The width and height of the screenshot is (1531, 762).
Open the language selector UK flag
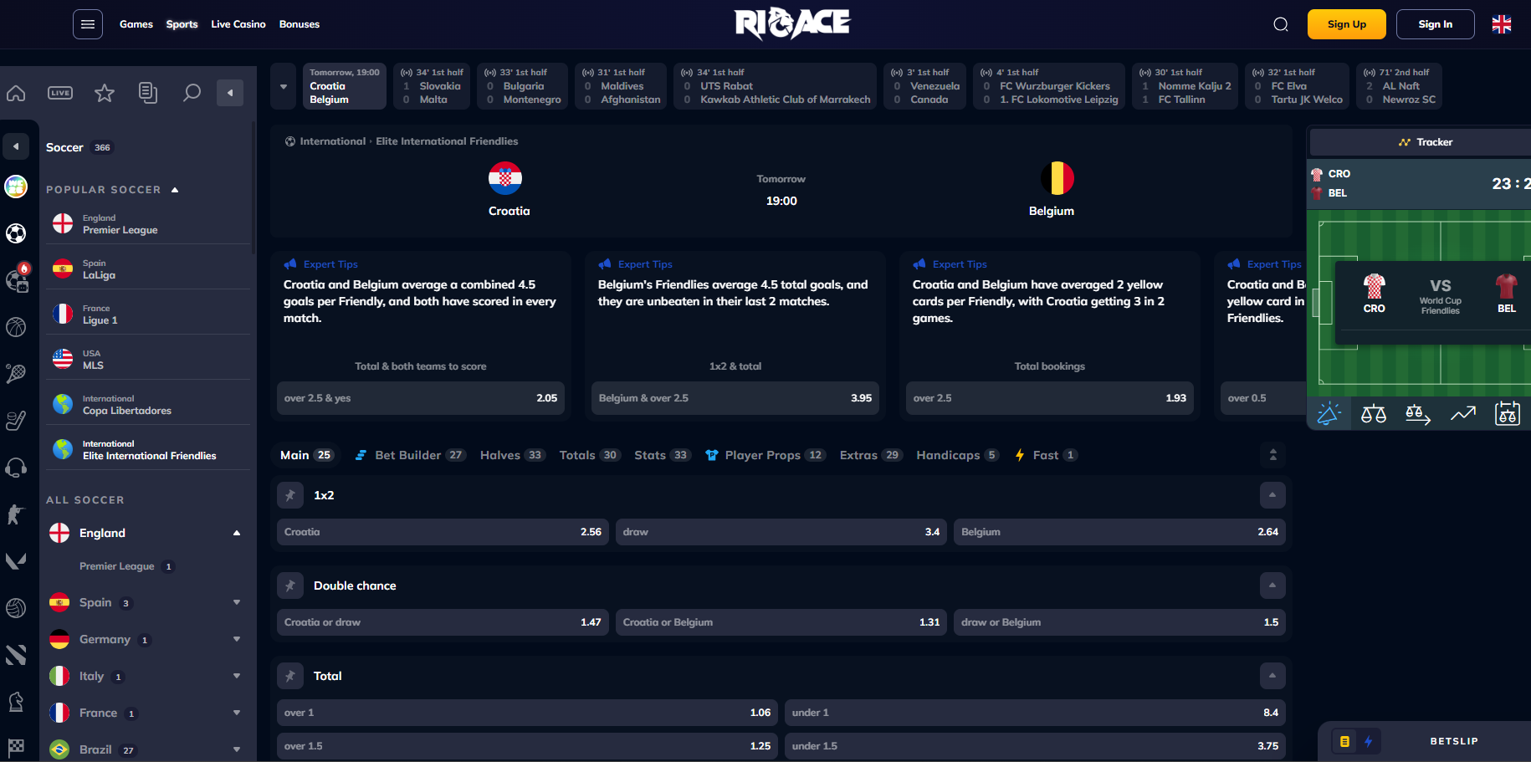[x=1502, y=24]
